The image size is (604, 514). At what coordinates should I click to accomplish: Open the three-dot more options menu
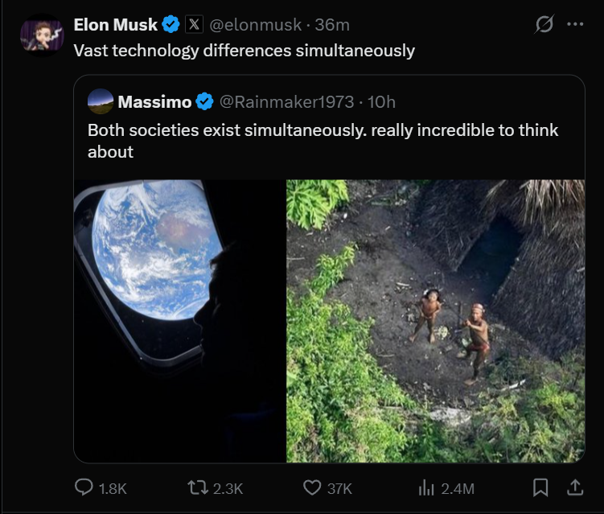click(575, 24)
